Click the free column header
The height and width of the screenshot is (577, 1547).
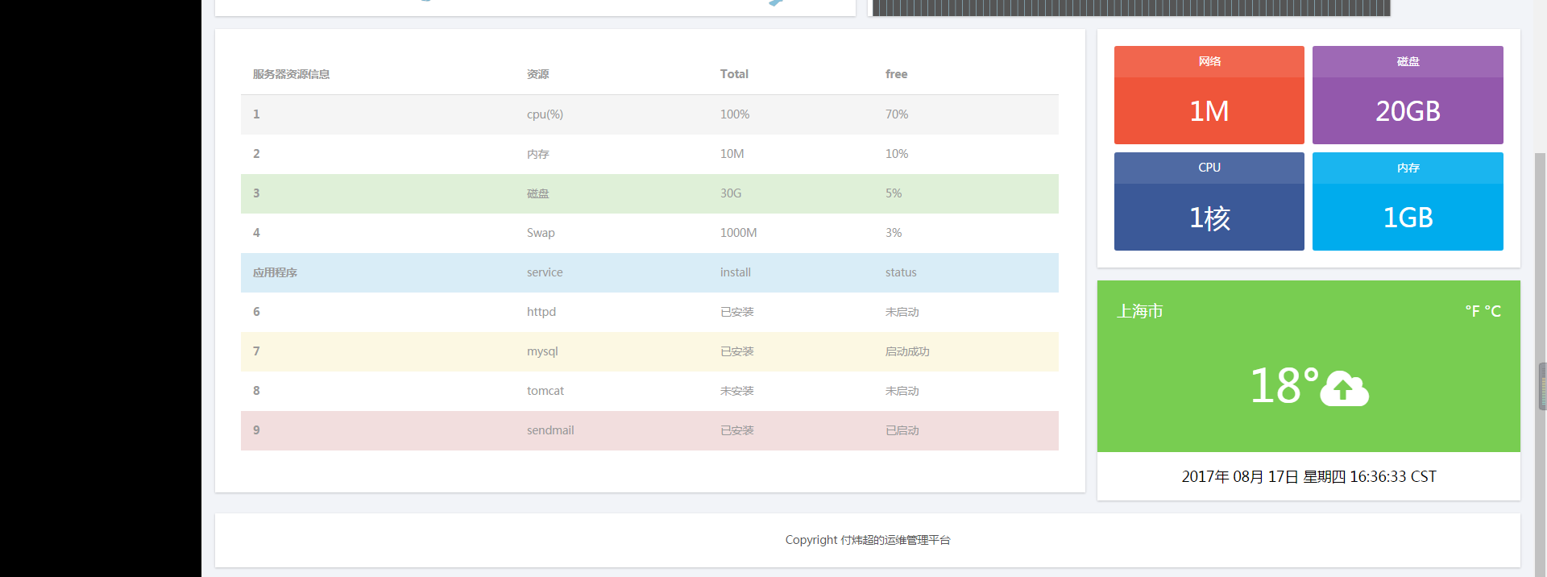(896, 74)
